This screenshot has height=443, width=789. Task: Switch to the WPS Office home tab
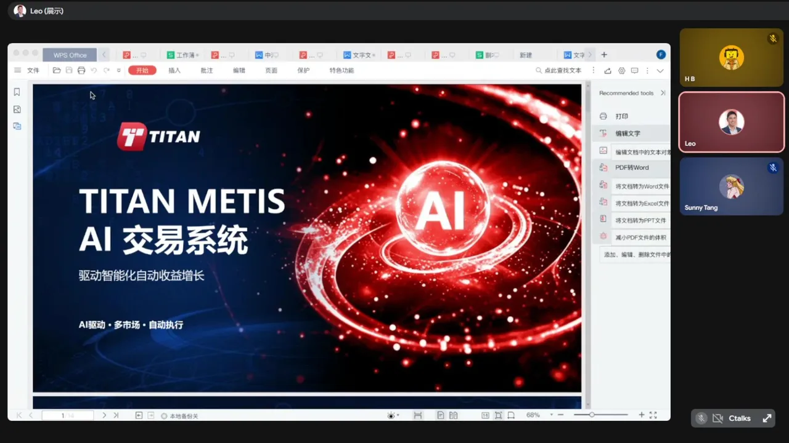tap(70, 55)
